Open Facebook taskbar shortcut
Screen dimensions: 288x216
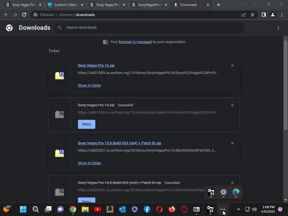[147, 209]
